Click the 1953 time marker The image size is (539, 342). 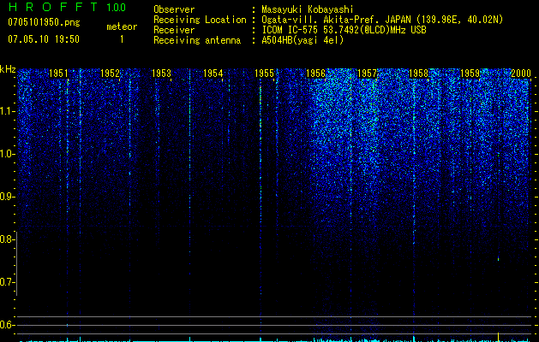pos(161,73)
